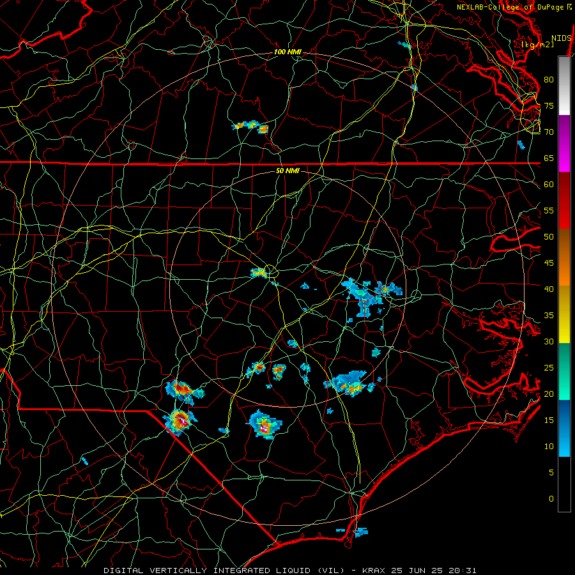Screen dimensions: 575x575
Task: Click the 5 value on the VIL scale
Action: click(x=551, y=473)
